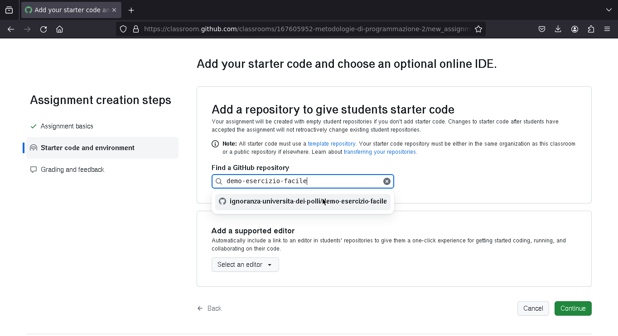Open transferring your repositories link

click(380, 152)
